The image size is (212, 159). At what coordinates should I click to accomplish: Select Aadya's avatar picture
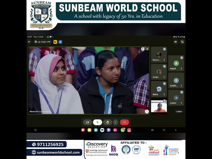159,72
